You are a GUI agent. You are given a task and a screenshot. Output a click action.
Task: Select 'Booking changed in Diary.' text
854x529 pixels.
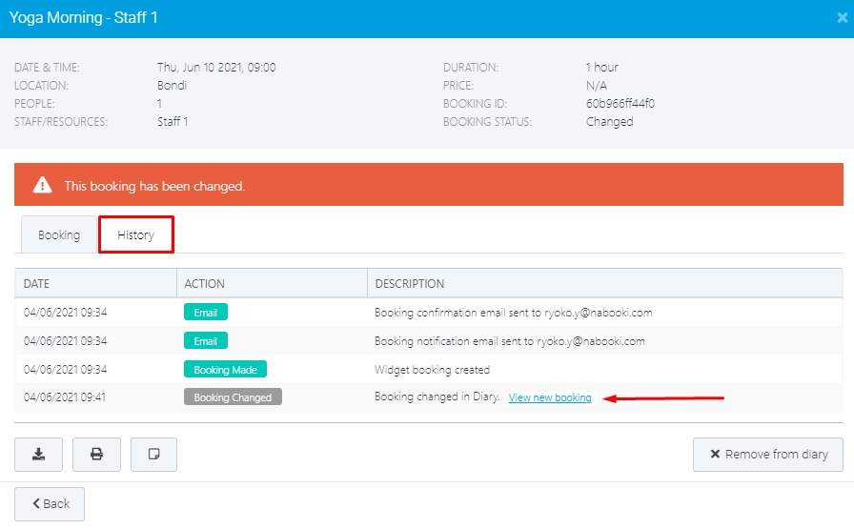click(x=437, y=397)
